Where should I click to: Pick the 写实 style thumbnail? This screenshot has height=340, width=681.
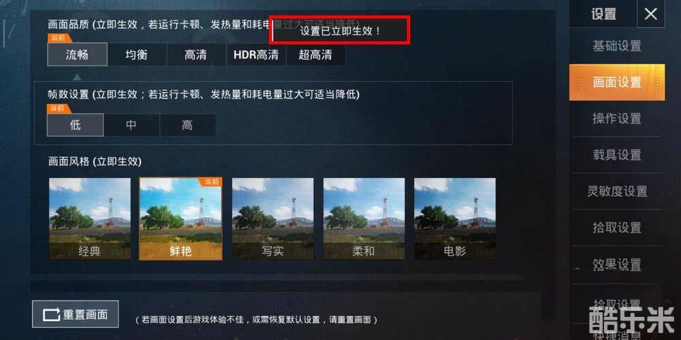click(x=273, y=218)
